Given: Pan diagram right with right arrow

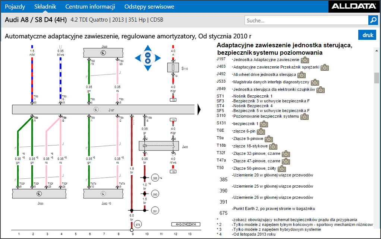Looking at the screenshot, I should [x=158, y=58].
